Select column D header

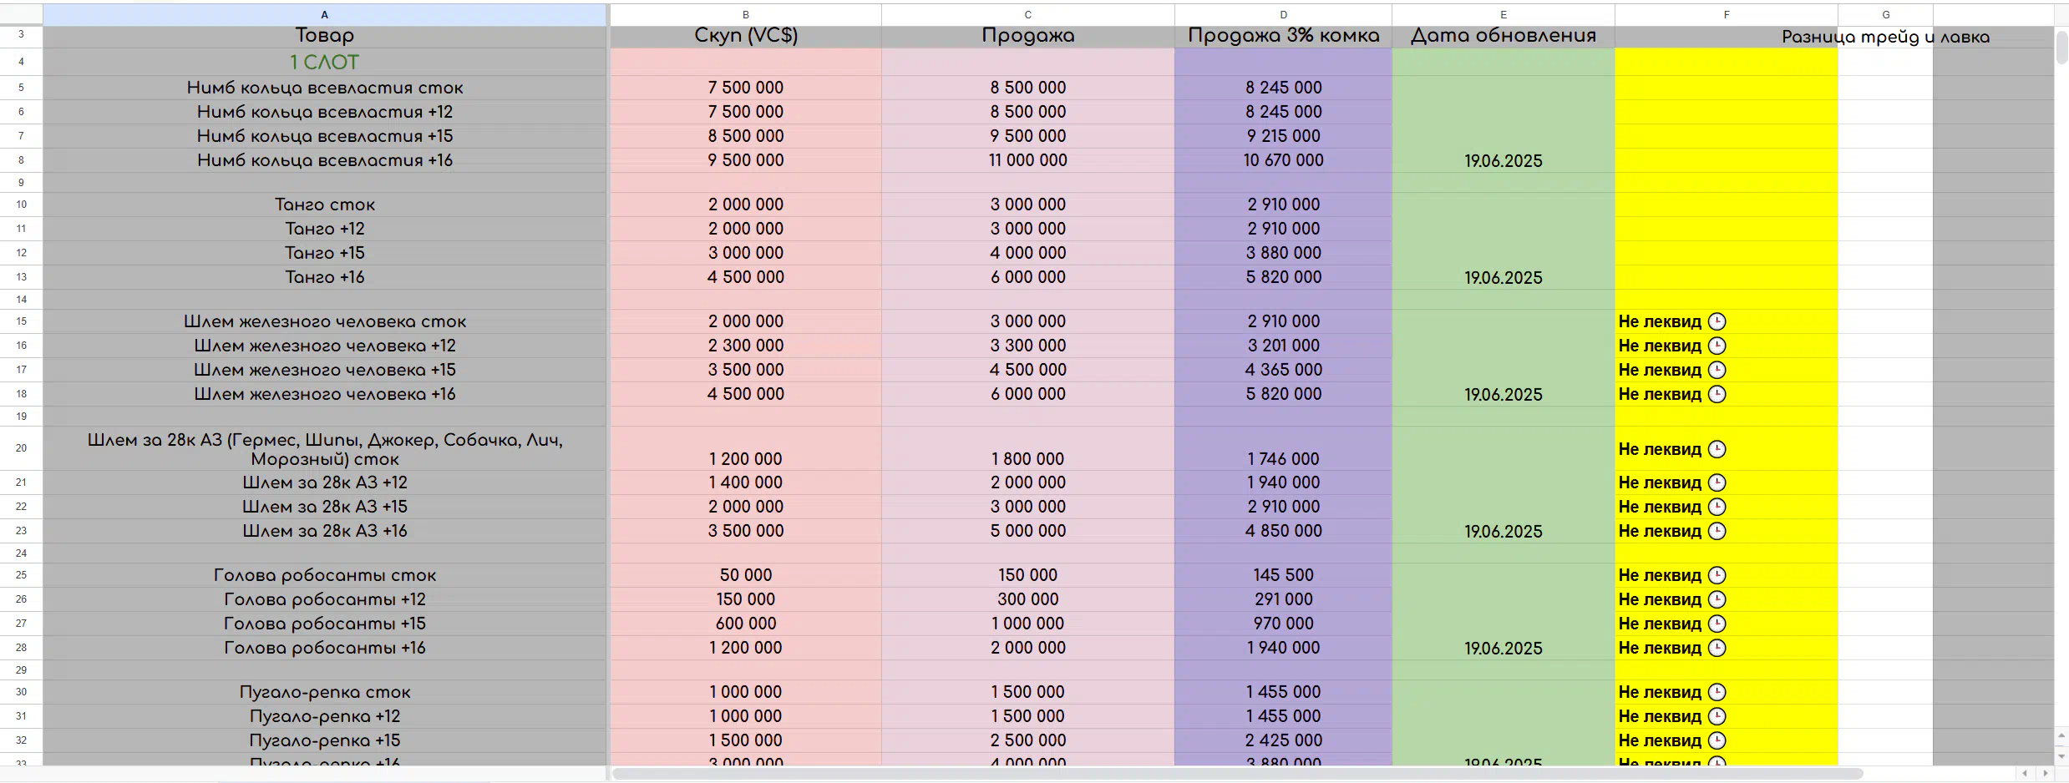tap(1283, 15)
